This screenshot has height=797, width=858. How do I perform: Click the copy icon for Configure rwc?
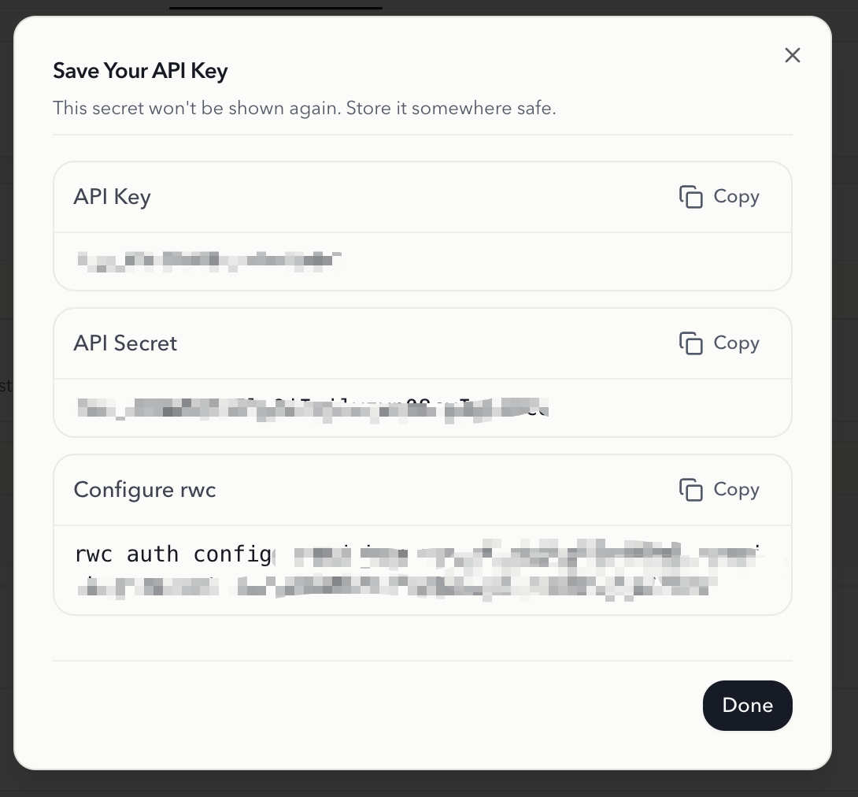690,489
